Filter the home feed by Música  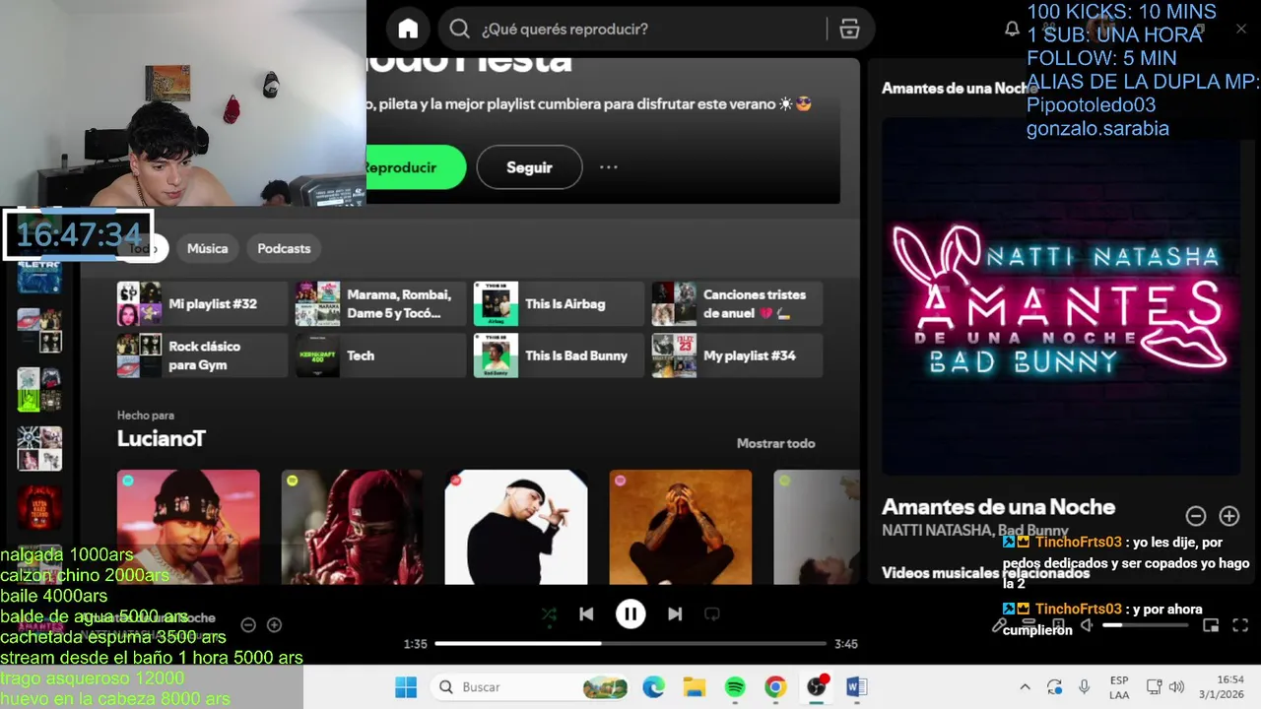click(207, 248)
